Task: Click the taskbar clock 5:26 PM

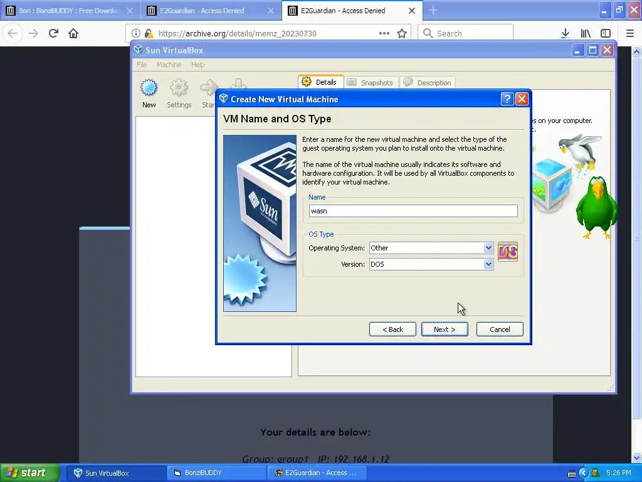Action: click(619, 473)
